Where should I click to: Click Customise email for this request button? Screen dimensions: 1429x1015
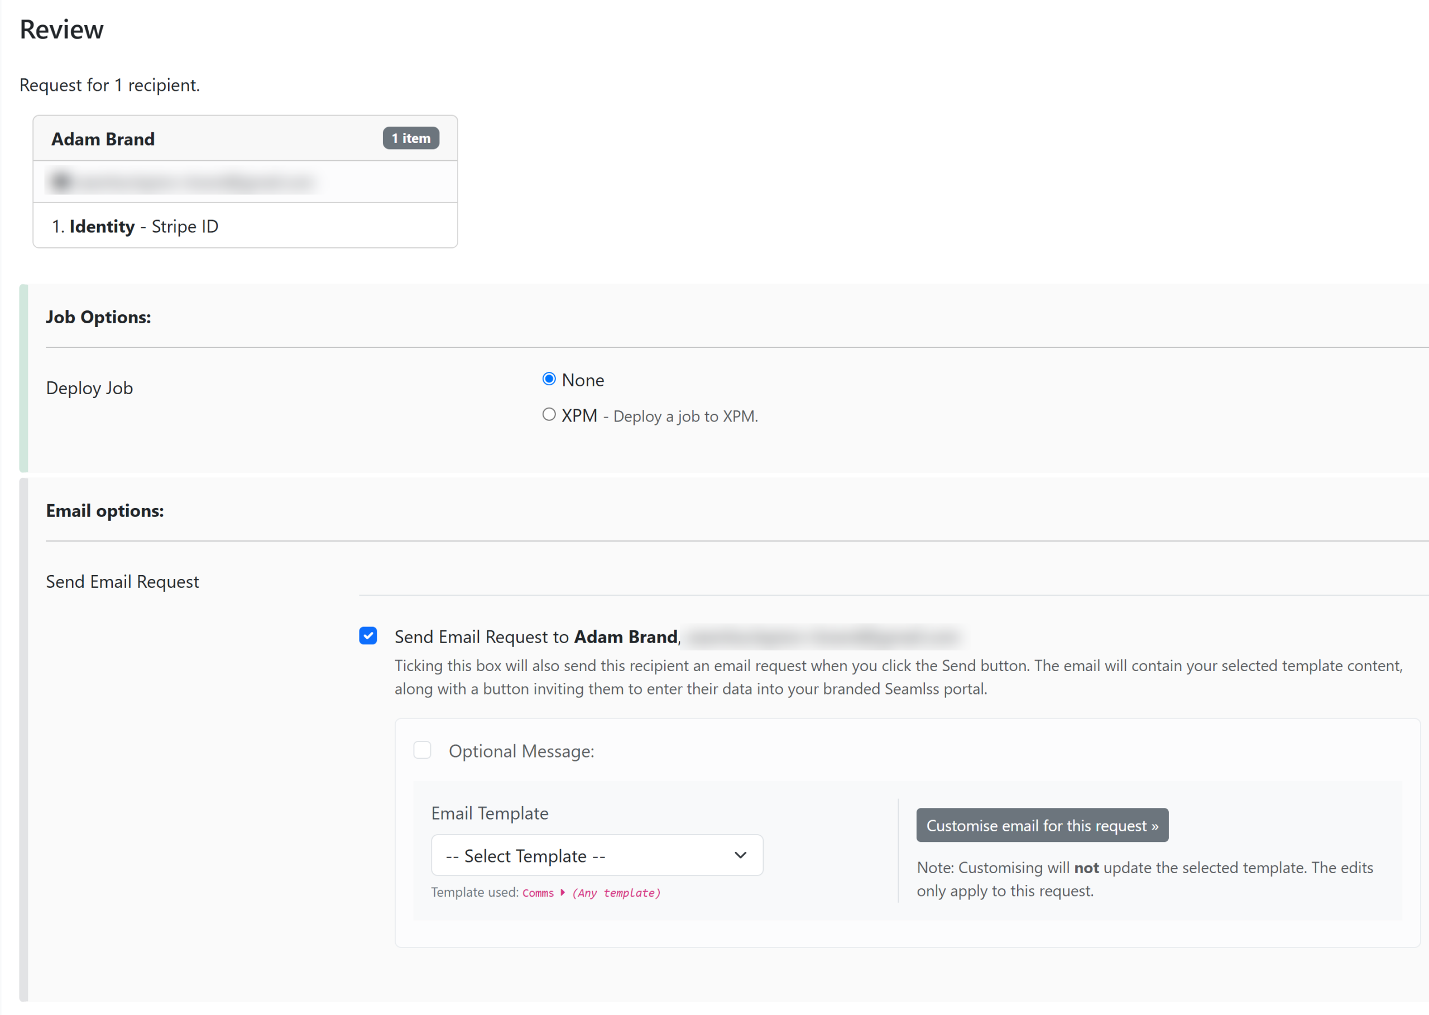pos(1042,826)
